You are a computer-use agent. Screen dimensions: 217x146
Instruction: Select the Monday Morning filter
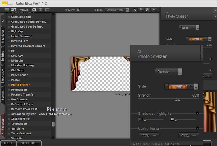coord(23,65)
